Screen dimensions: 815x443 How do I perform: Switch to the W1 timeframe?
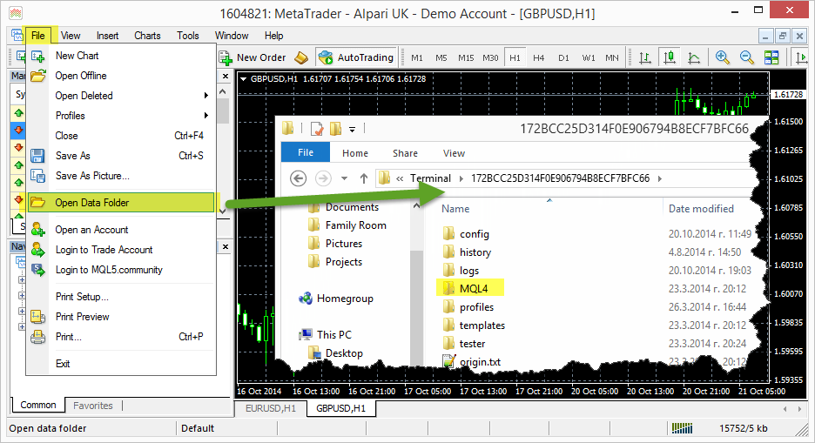click(589, 57)
